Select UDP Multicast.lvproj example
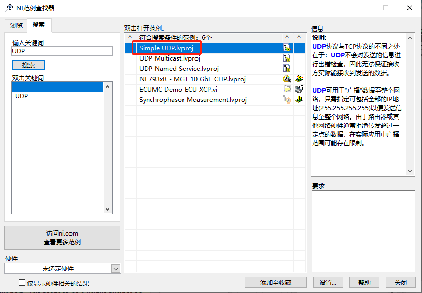 pos(170,58)
